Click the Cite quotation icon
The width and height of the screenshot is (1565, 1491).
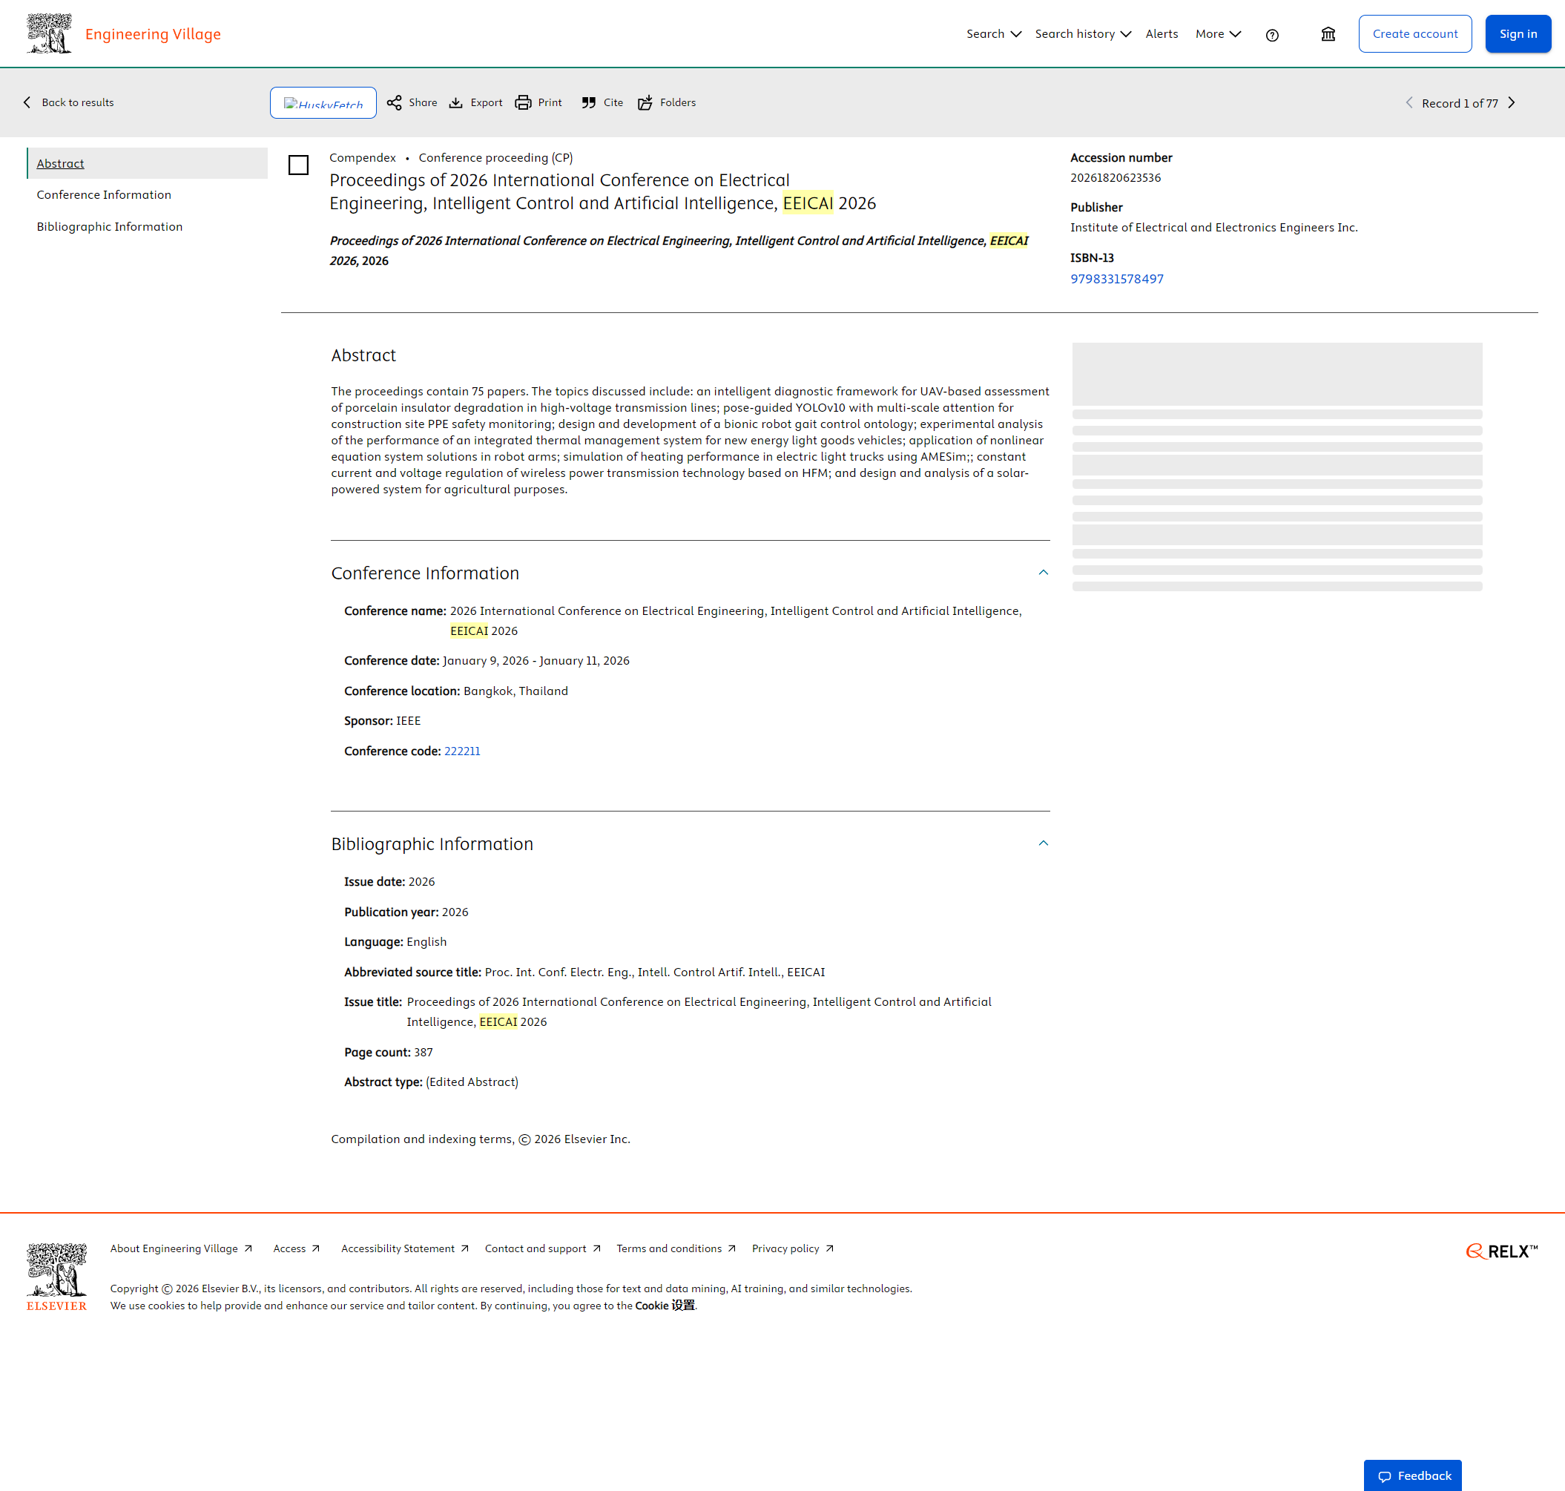pos(588,102)
